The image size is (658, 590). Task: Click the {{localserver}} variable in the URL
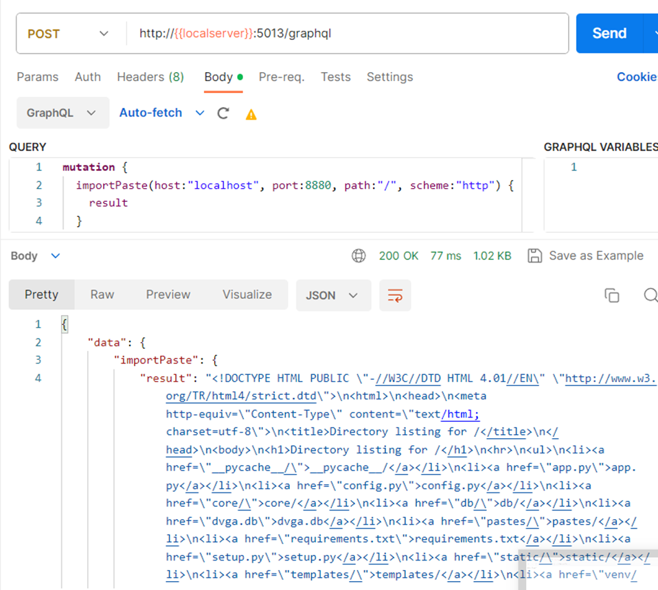click(214, 33)
